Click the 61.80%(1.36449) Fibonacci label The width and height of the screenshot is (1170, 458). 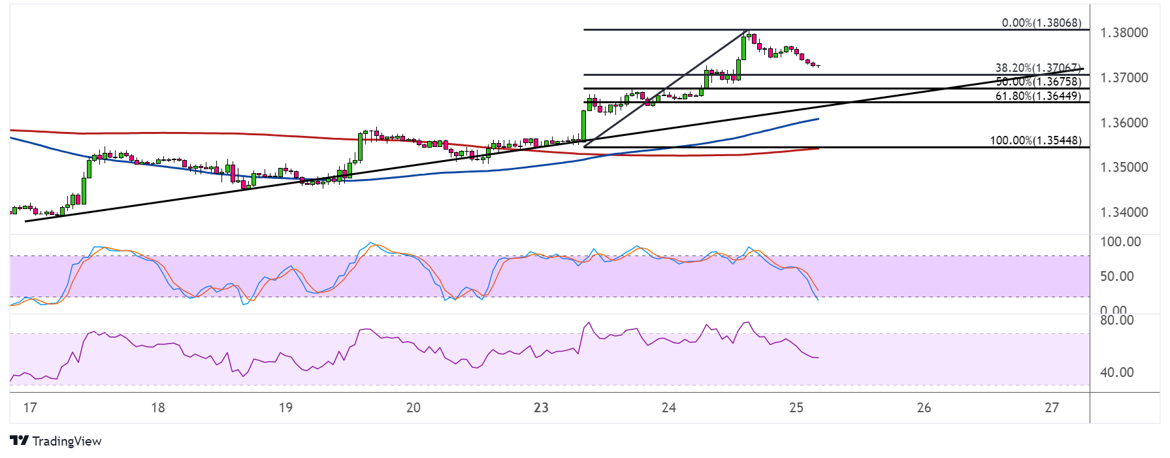[x=1039, y=96]
